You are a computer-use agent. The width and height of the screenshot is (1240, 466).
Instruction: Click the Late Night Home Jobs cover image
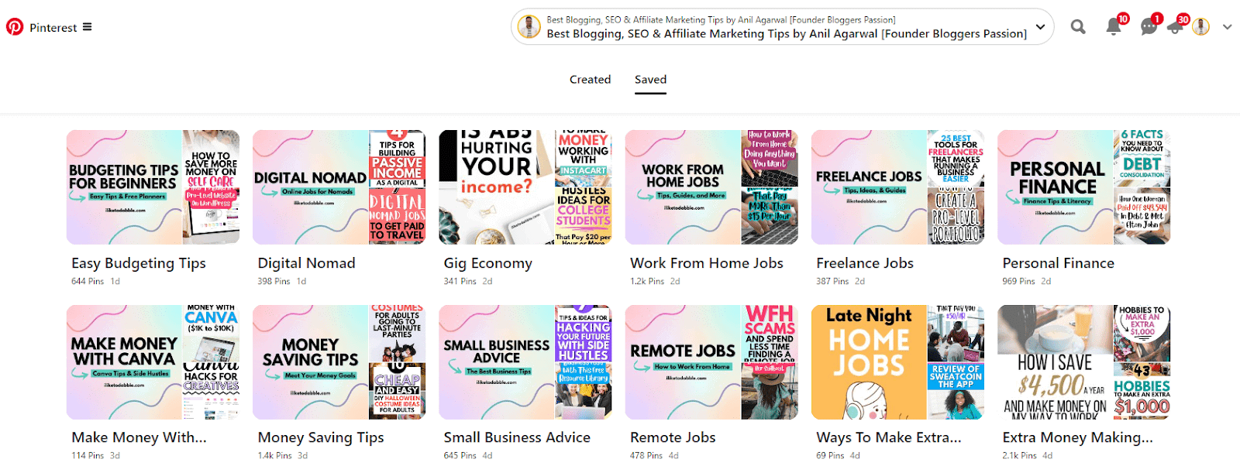tap(866, 361)
